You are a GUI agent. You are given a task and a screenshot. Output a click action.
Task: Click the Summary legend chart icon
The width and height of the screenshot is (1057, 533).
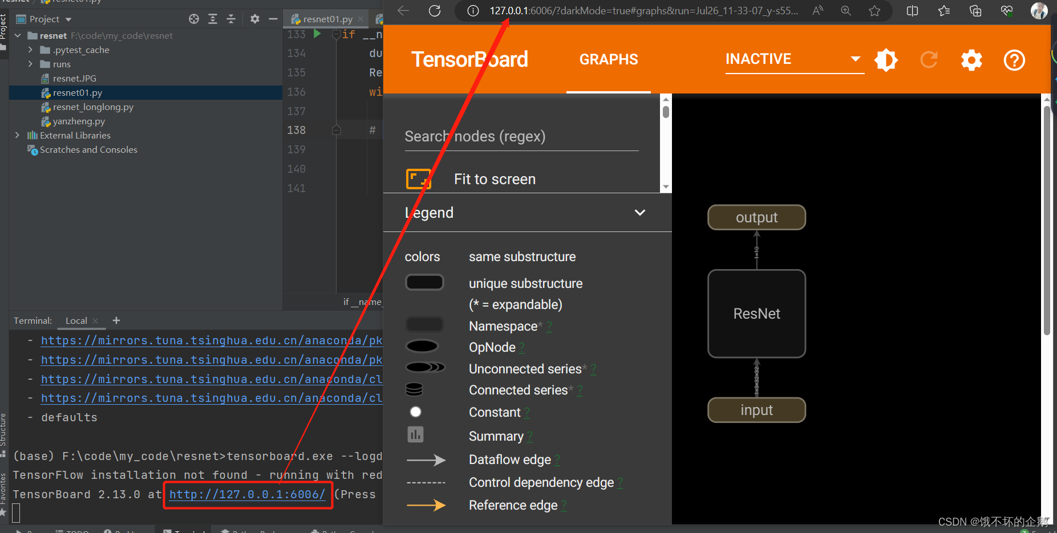tap(415, 435)
